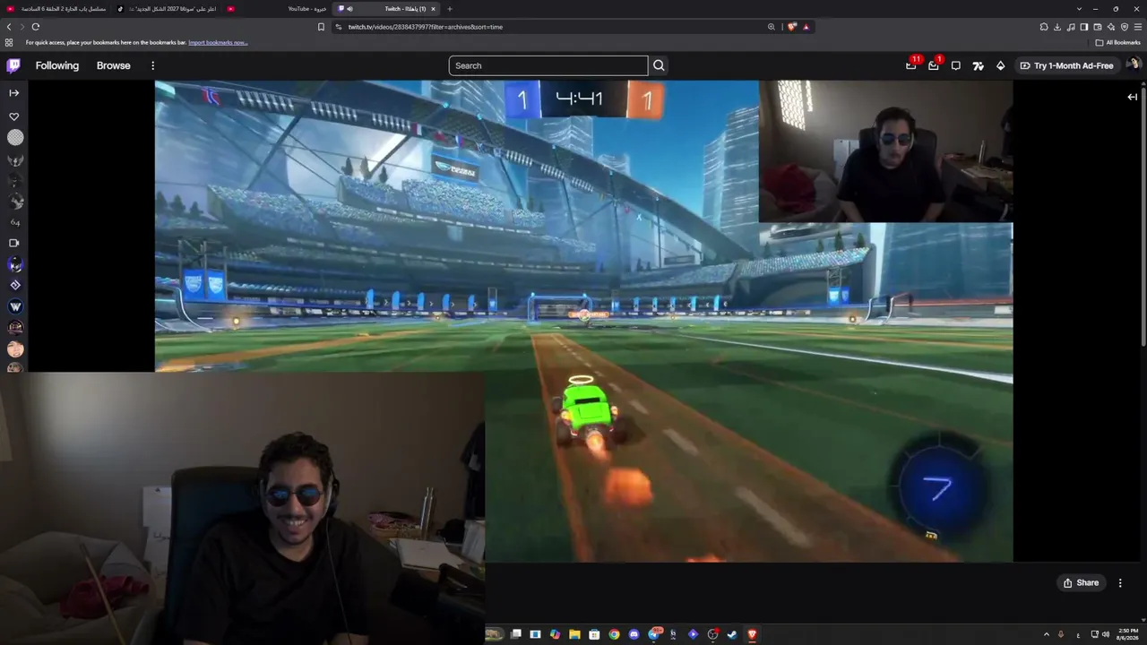Mute the Twitch tab audio
Screen dimensions: 1147x645
pyautogui.click(x=349, y=9)
